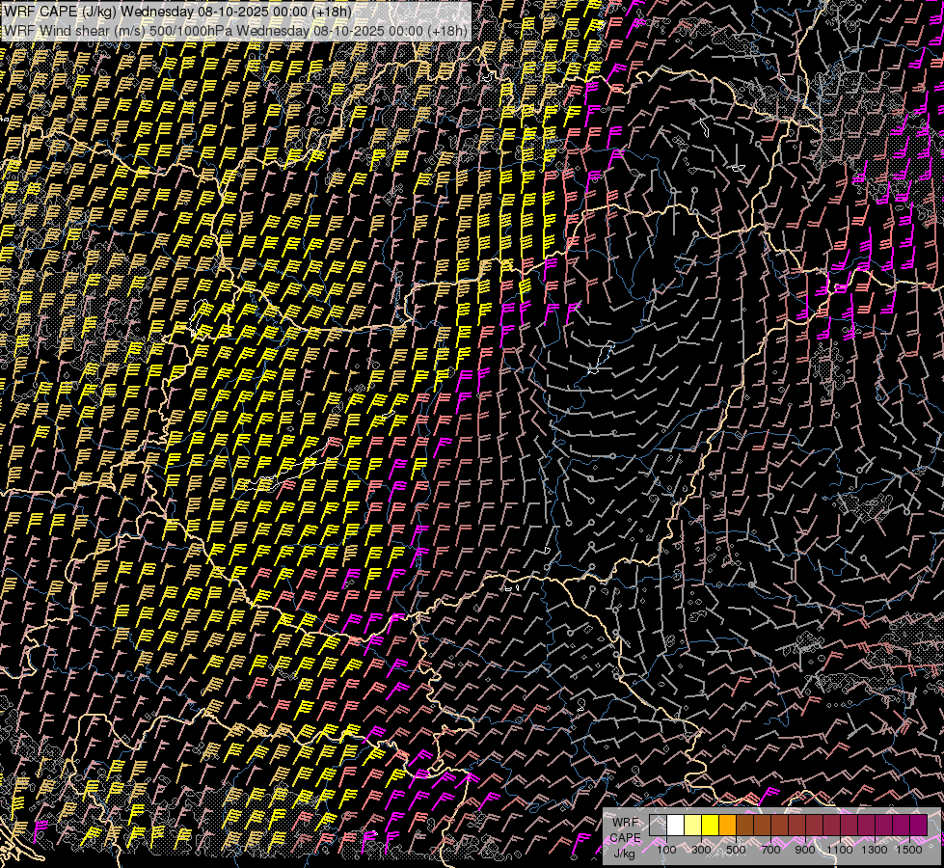
Task: Select the 1500 value on the legend
Action: [x=909, y=850]
